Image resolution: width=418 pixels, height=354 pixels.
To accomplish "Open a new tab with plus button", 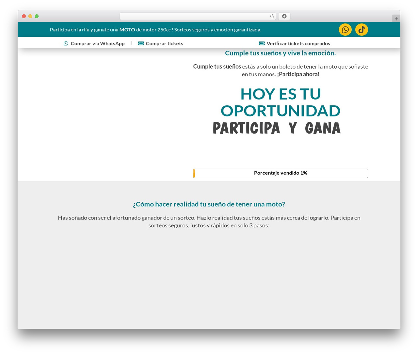I will coord(396,19).
